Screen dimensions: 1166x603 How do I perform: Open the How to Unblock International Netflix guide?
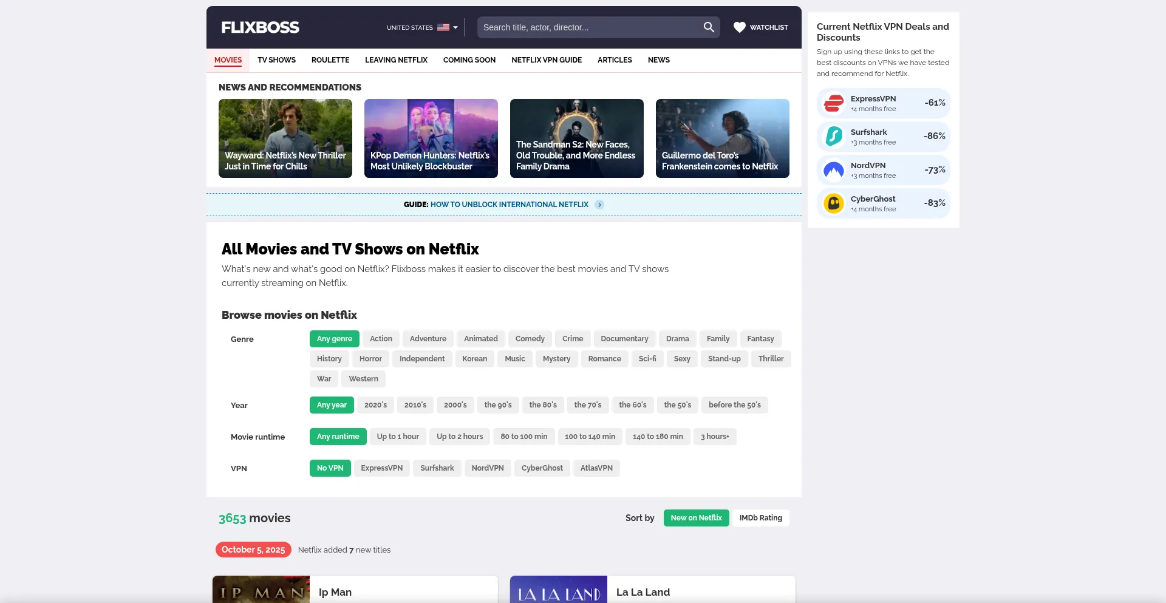509,205
